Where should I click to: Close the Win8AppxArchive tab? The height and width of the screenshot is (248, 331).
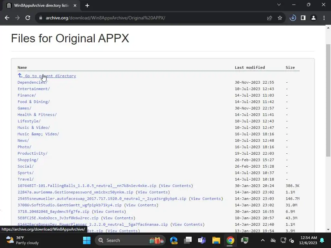coord(75,5)
